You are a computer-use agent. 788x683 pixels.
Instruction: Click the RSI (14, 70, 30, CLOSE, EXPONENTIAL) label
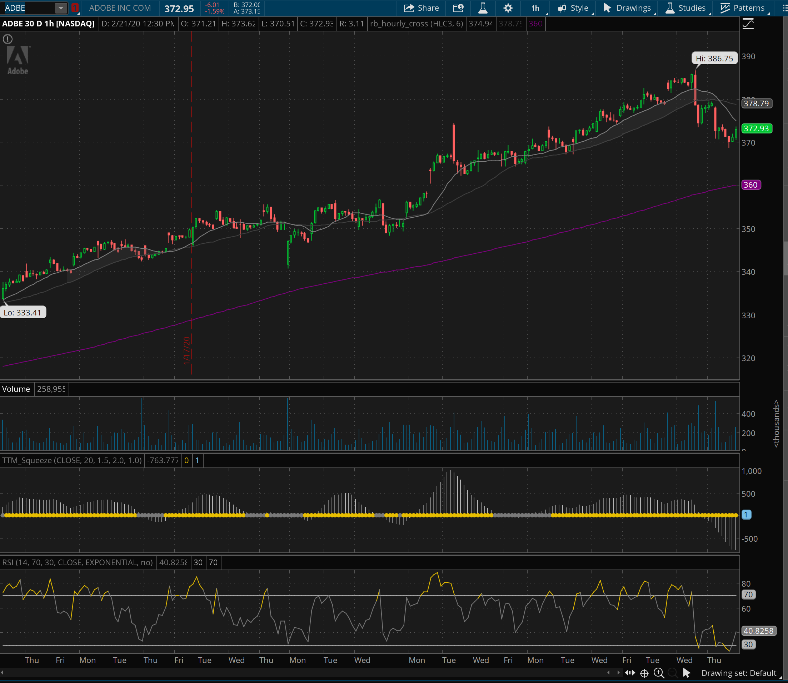pos(78,562)
